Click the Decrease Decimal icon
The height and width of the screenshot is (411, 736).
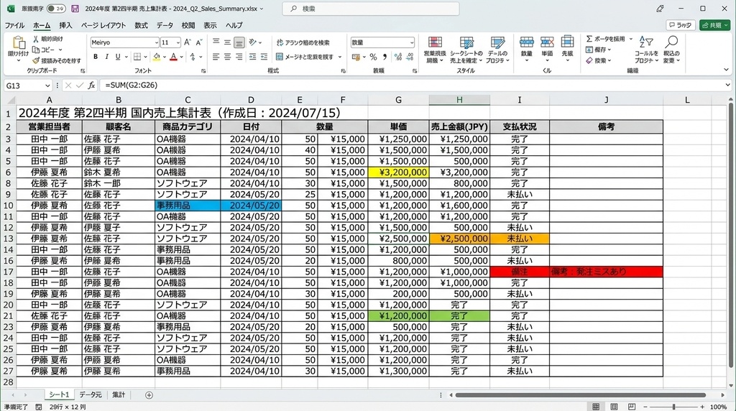pos(410,57)
